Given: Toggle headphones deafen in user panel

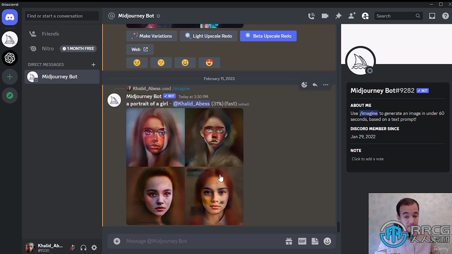Looking at the screenshot, I should pos(83,248).
